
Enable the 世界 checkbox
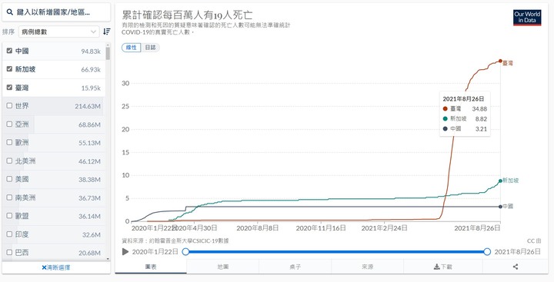tap(9, 105)
